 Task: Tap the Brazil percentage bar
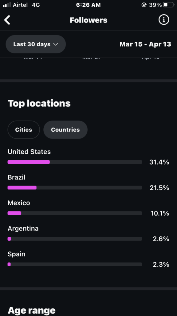coord(75,188)
